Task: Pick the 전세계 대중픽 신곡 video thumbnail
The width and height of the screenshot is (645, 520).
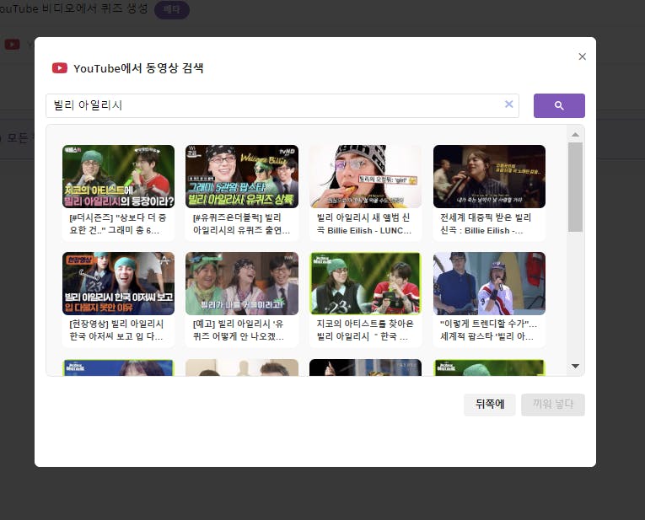Action: coord(489,176)
